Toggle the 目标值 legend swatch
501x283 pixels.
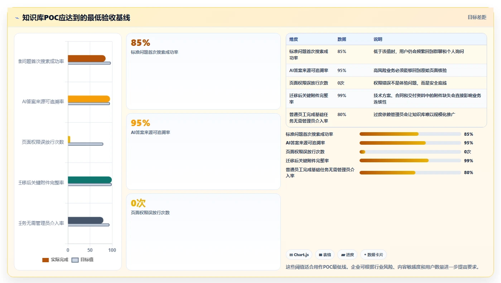coord(75,260)
